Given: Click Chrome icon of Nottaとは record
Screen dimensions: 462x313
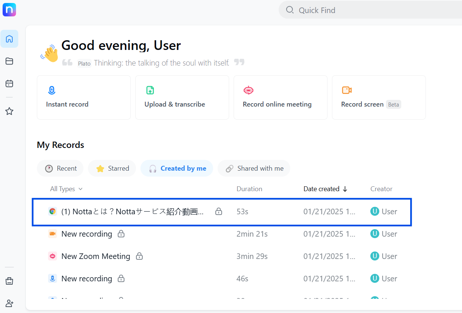Looking at the screenshot, I should (53, 212).
